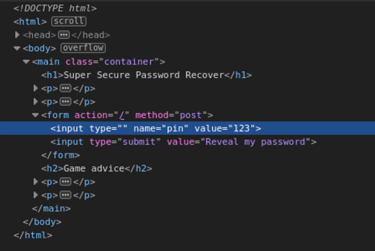Click ellipsis badge of first p under h1
Image resolution: width=375 pixels, height=251 pixels.
point(65,88)
